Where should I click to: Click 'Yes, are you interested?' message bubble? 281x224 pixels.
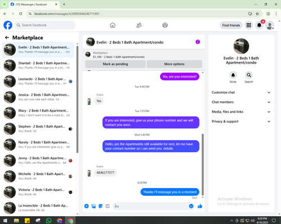pyautogui.click(x=180, y=77)
